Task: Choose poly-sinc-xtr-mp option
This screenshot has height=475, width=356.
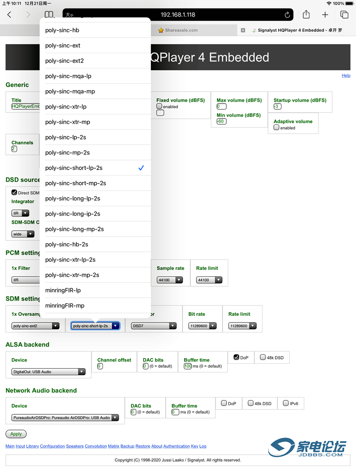Action: click(x=95, y=122)
